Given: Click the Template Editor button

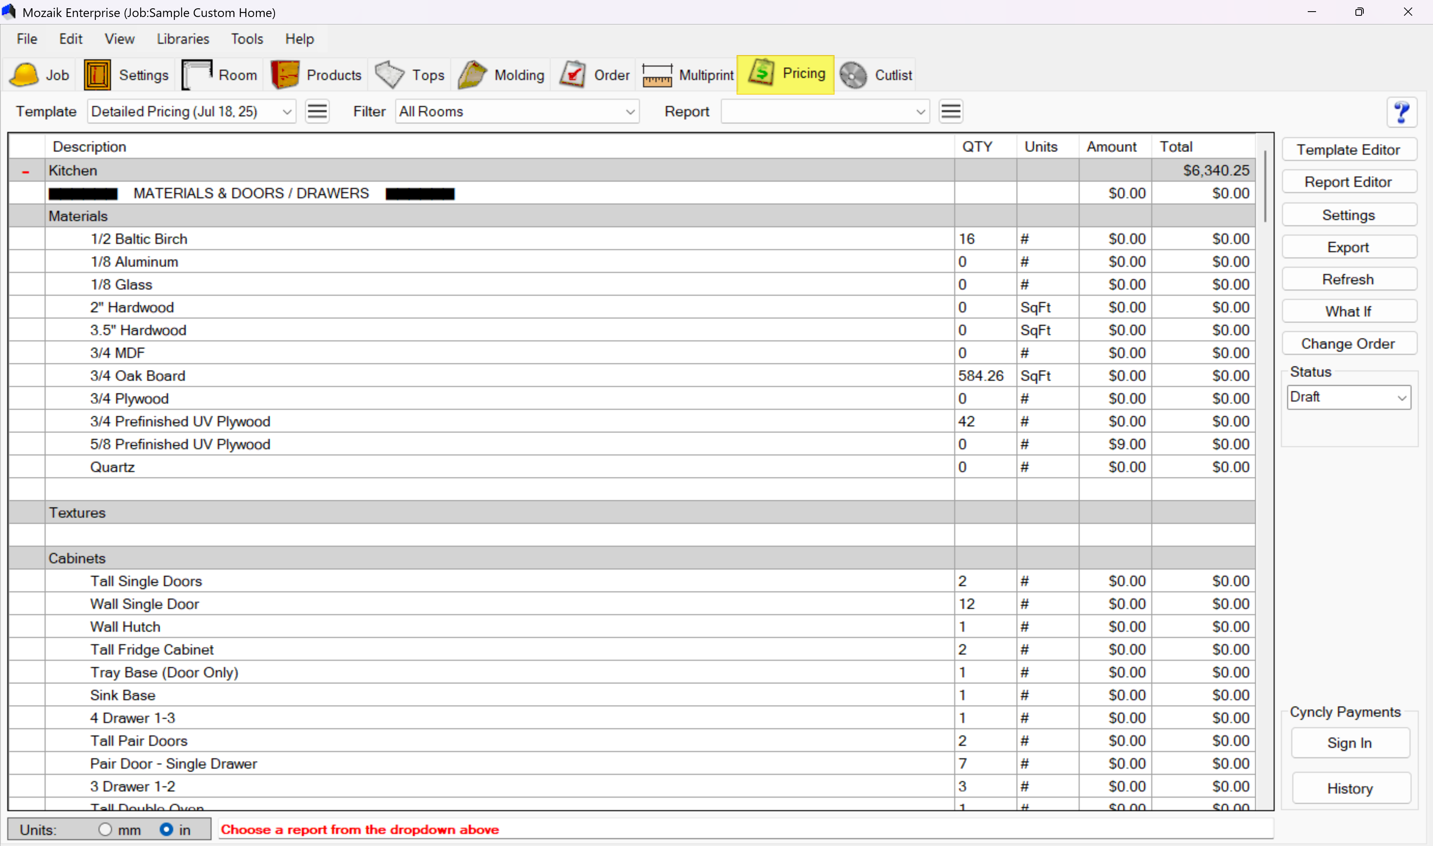Looking at the screenshot, I should 1349,150.
